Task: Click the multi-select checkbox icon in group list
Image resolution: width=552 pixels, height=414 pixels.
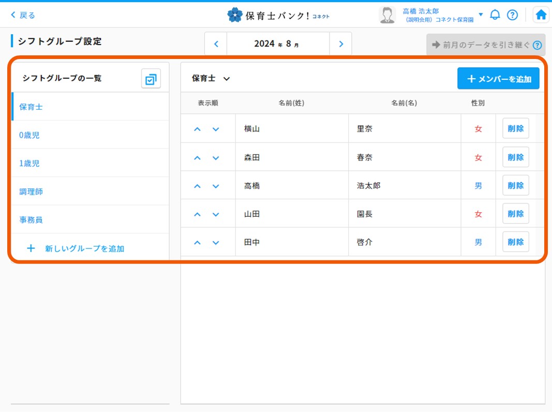Action: click(x=151, y=79)
